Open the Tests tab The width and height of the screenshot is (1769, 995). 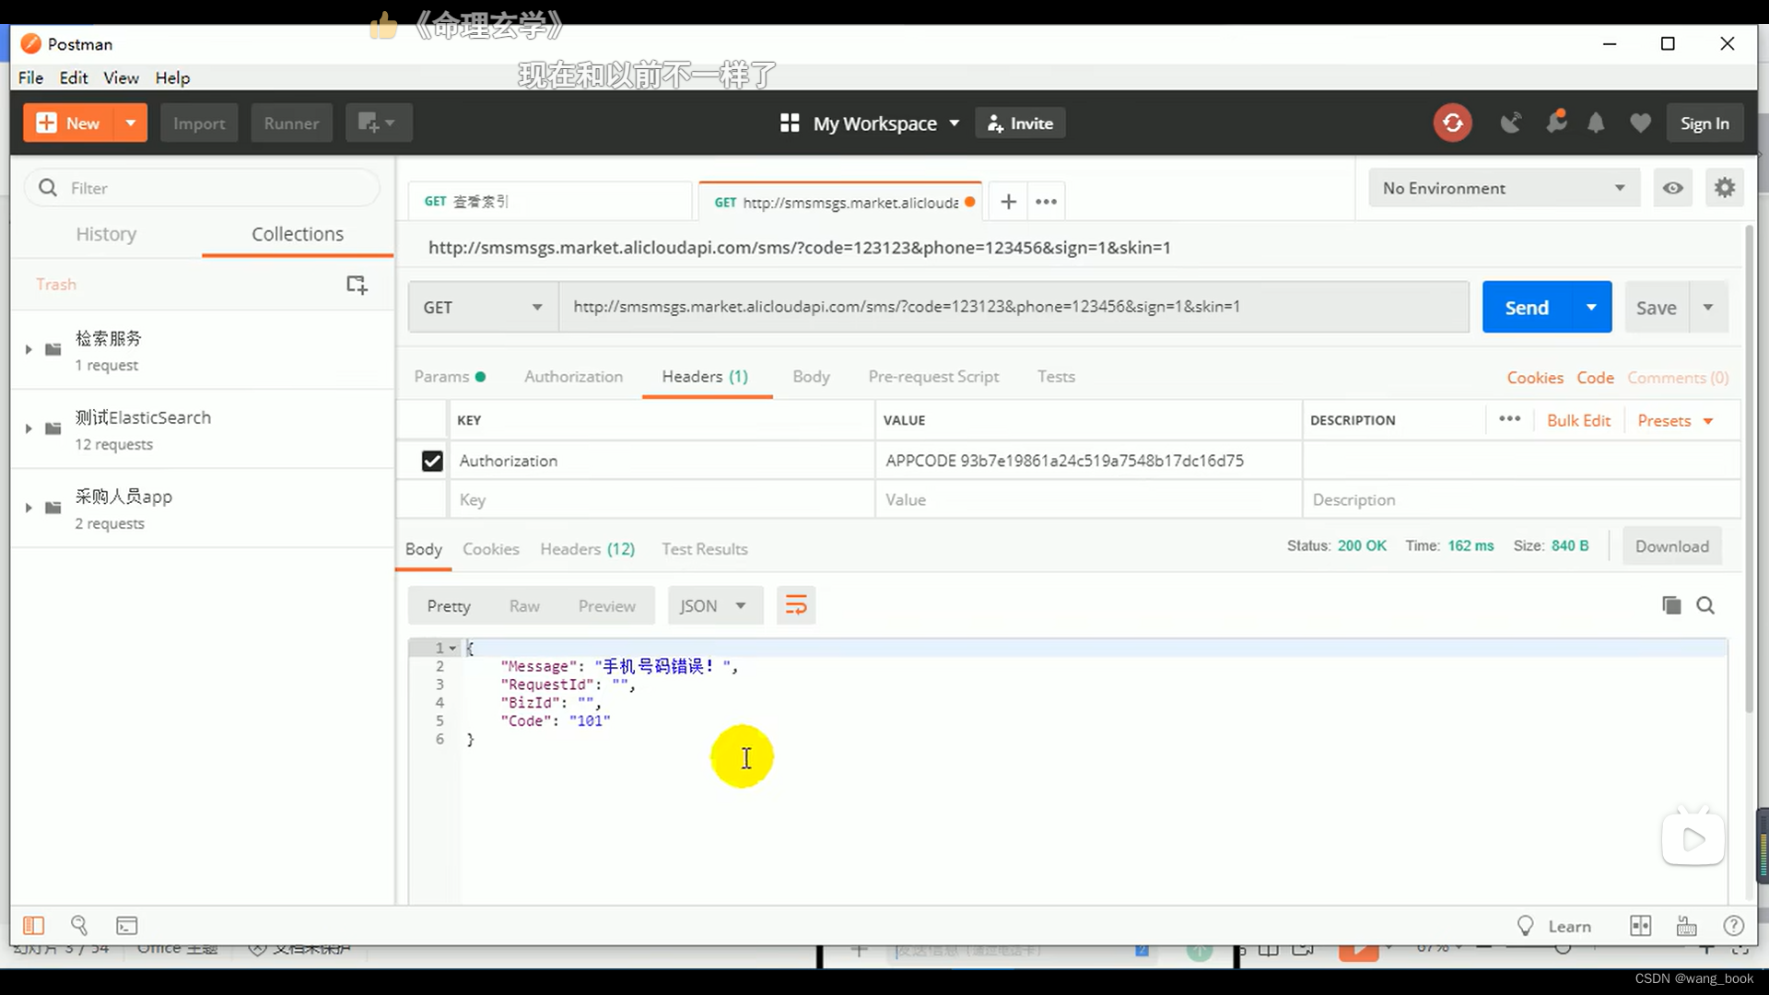(1056, 376)
